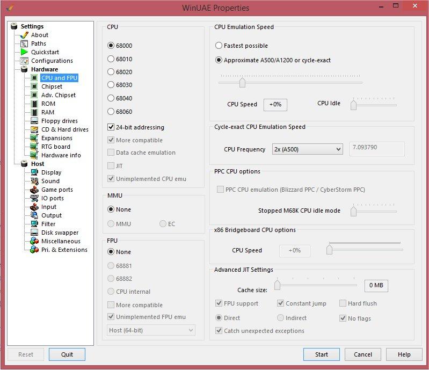Click the Floppy drives icon
Viewport: 429px width, 370px height.
pyautogui.click(x=34, y=121)
